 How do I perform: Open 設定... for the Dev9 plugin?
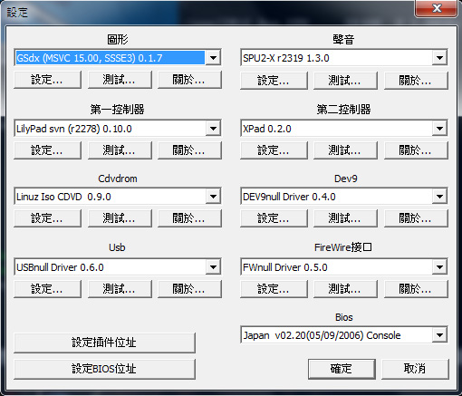pyautogui.click(x=274, y=218)
